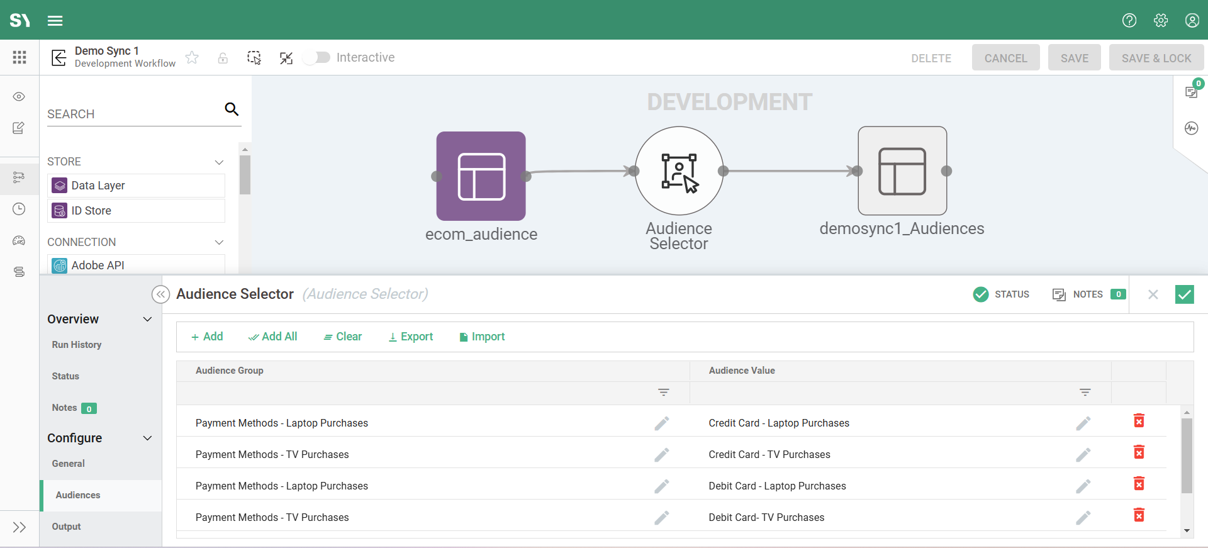Screen dimensions: 1208x548
Task: Edit the Debit Card - Laptop Purchases value
Action: coord(1083,486)
